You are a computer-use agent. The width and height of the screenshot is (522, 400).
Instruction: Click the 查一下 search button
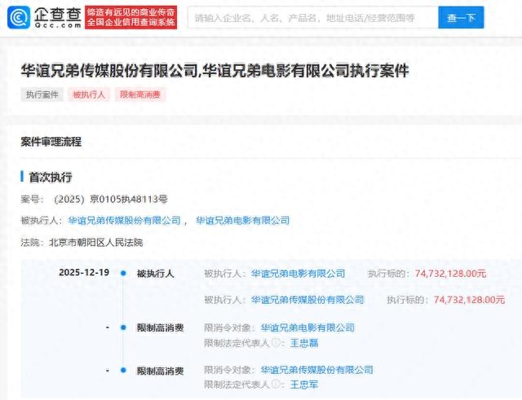(461, 18)
